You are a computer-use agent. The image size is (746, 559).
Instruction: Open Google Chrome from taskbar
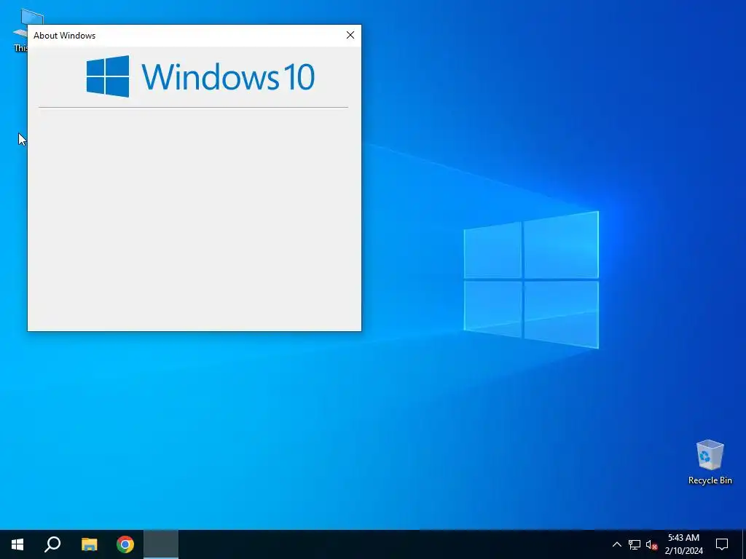pos(125,544)
